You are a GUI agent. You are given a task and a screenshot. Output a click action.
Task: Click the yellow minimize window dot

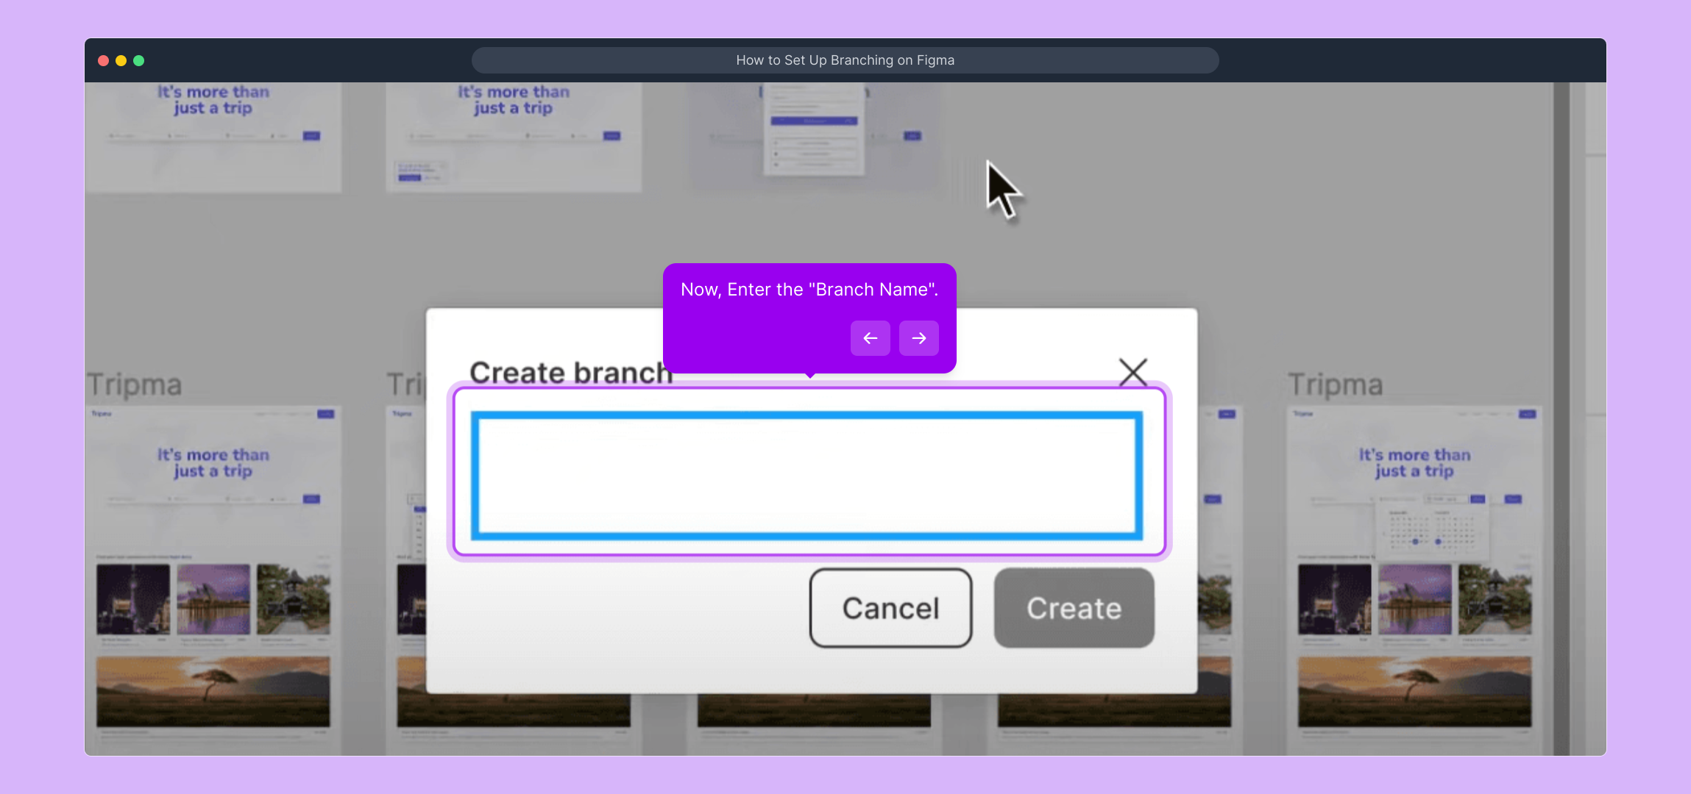(121, 60)
